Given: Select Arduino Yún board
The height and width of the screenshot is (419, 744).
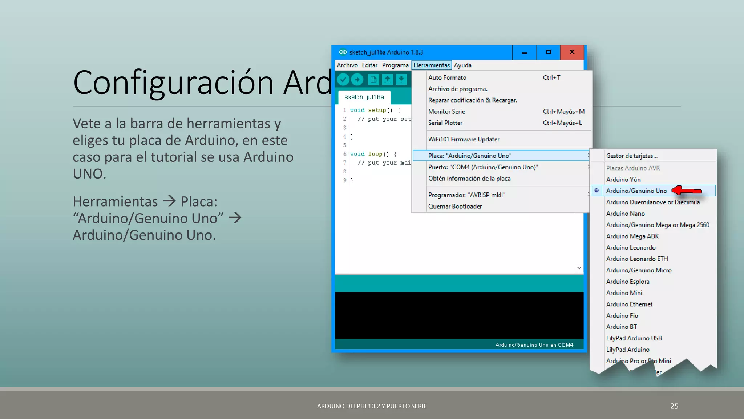Looking at the screenshot, I should [653, 179].
